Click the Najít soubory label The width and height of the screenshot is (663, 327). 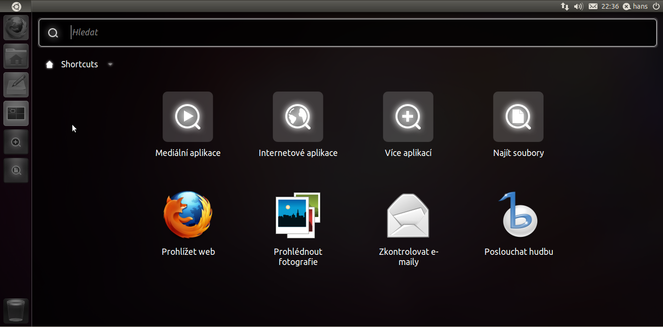[x=518, y=153]
